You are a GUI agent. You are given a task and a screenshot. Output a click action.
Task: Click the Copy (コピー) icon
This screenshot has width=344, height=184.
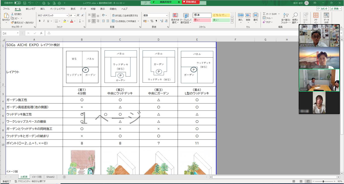pyautogui.click(x=12, y=18)
